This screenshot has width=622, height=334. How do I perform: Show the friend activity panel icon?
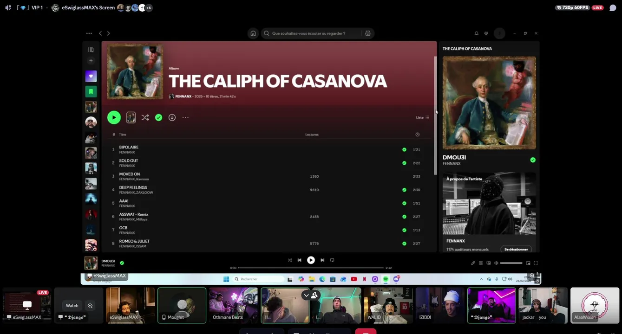click(486, 33)
